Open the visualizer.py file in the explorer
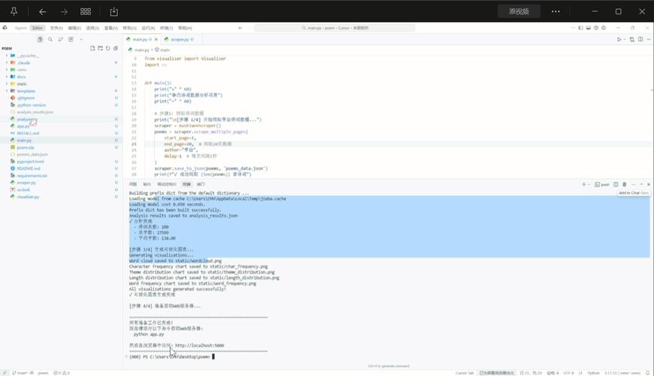Screen dimensions: 654x376 (x=28, y=196)
